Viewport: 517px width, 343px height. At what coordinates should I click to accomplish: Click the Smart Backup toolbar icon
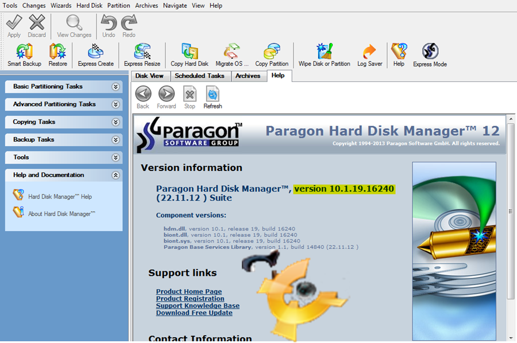[24, 53]
